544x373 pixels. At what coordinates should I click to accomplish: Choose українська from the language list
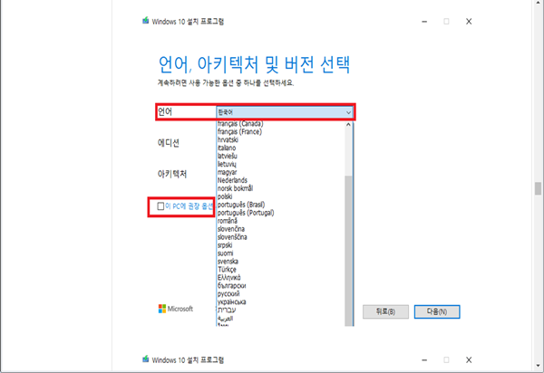pos(231,302)
